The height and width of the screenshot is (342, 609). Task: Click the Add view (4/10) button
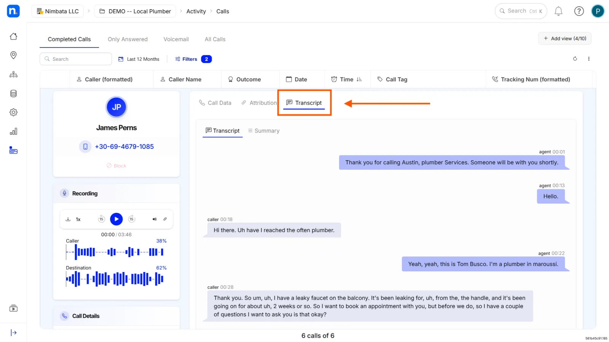tap(565, 38)
